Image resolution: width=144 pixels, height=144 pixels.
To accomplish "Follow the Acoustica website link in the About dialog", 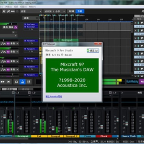I will [x=54, y=96].
